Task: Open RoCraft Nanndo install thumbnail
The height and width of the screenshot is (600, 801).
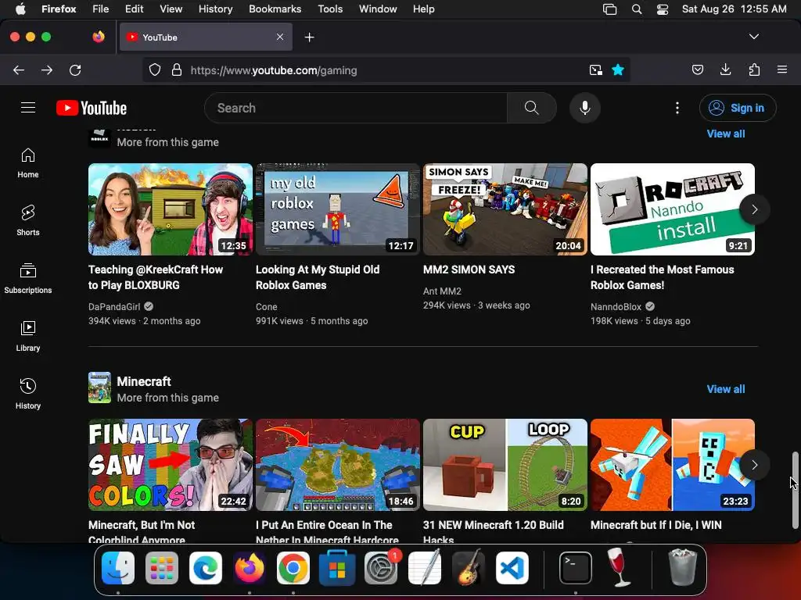Action: (673, 209)
